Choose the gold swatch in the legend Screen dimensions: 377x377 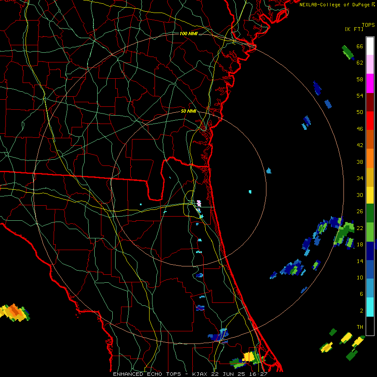pyautogui.click(x=370, y=177)
